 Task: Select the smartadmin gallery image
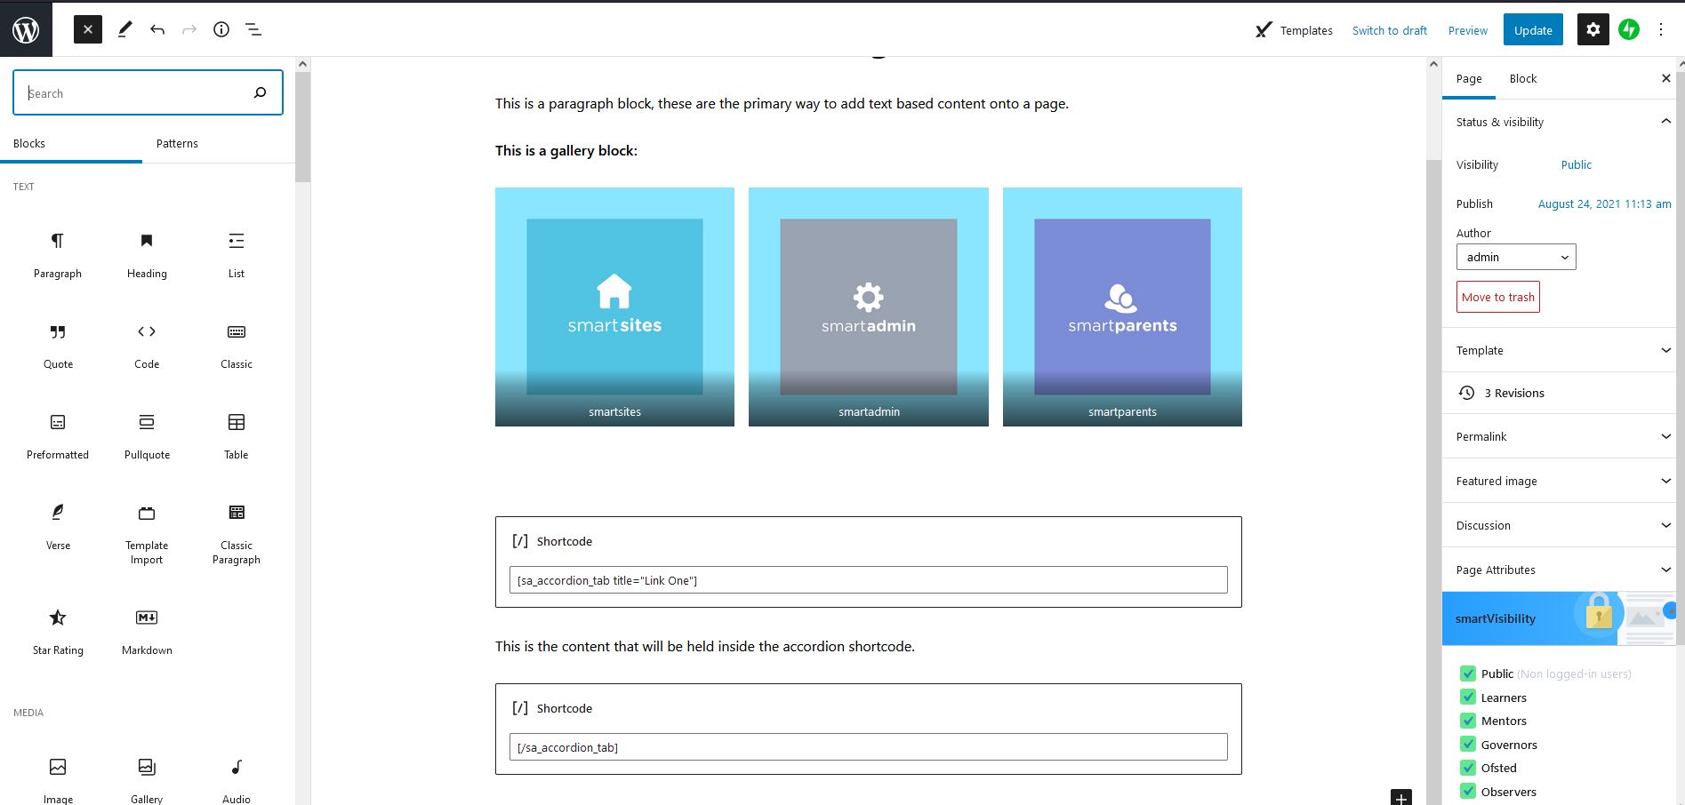pos(869,307)
